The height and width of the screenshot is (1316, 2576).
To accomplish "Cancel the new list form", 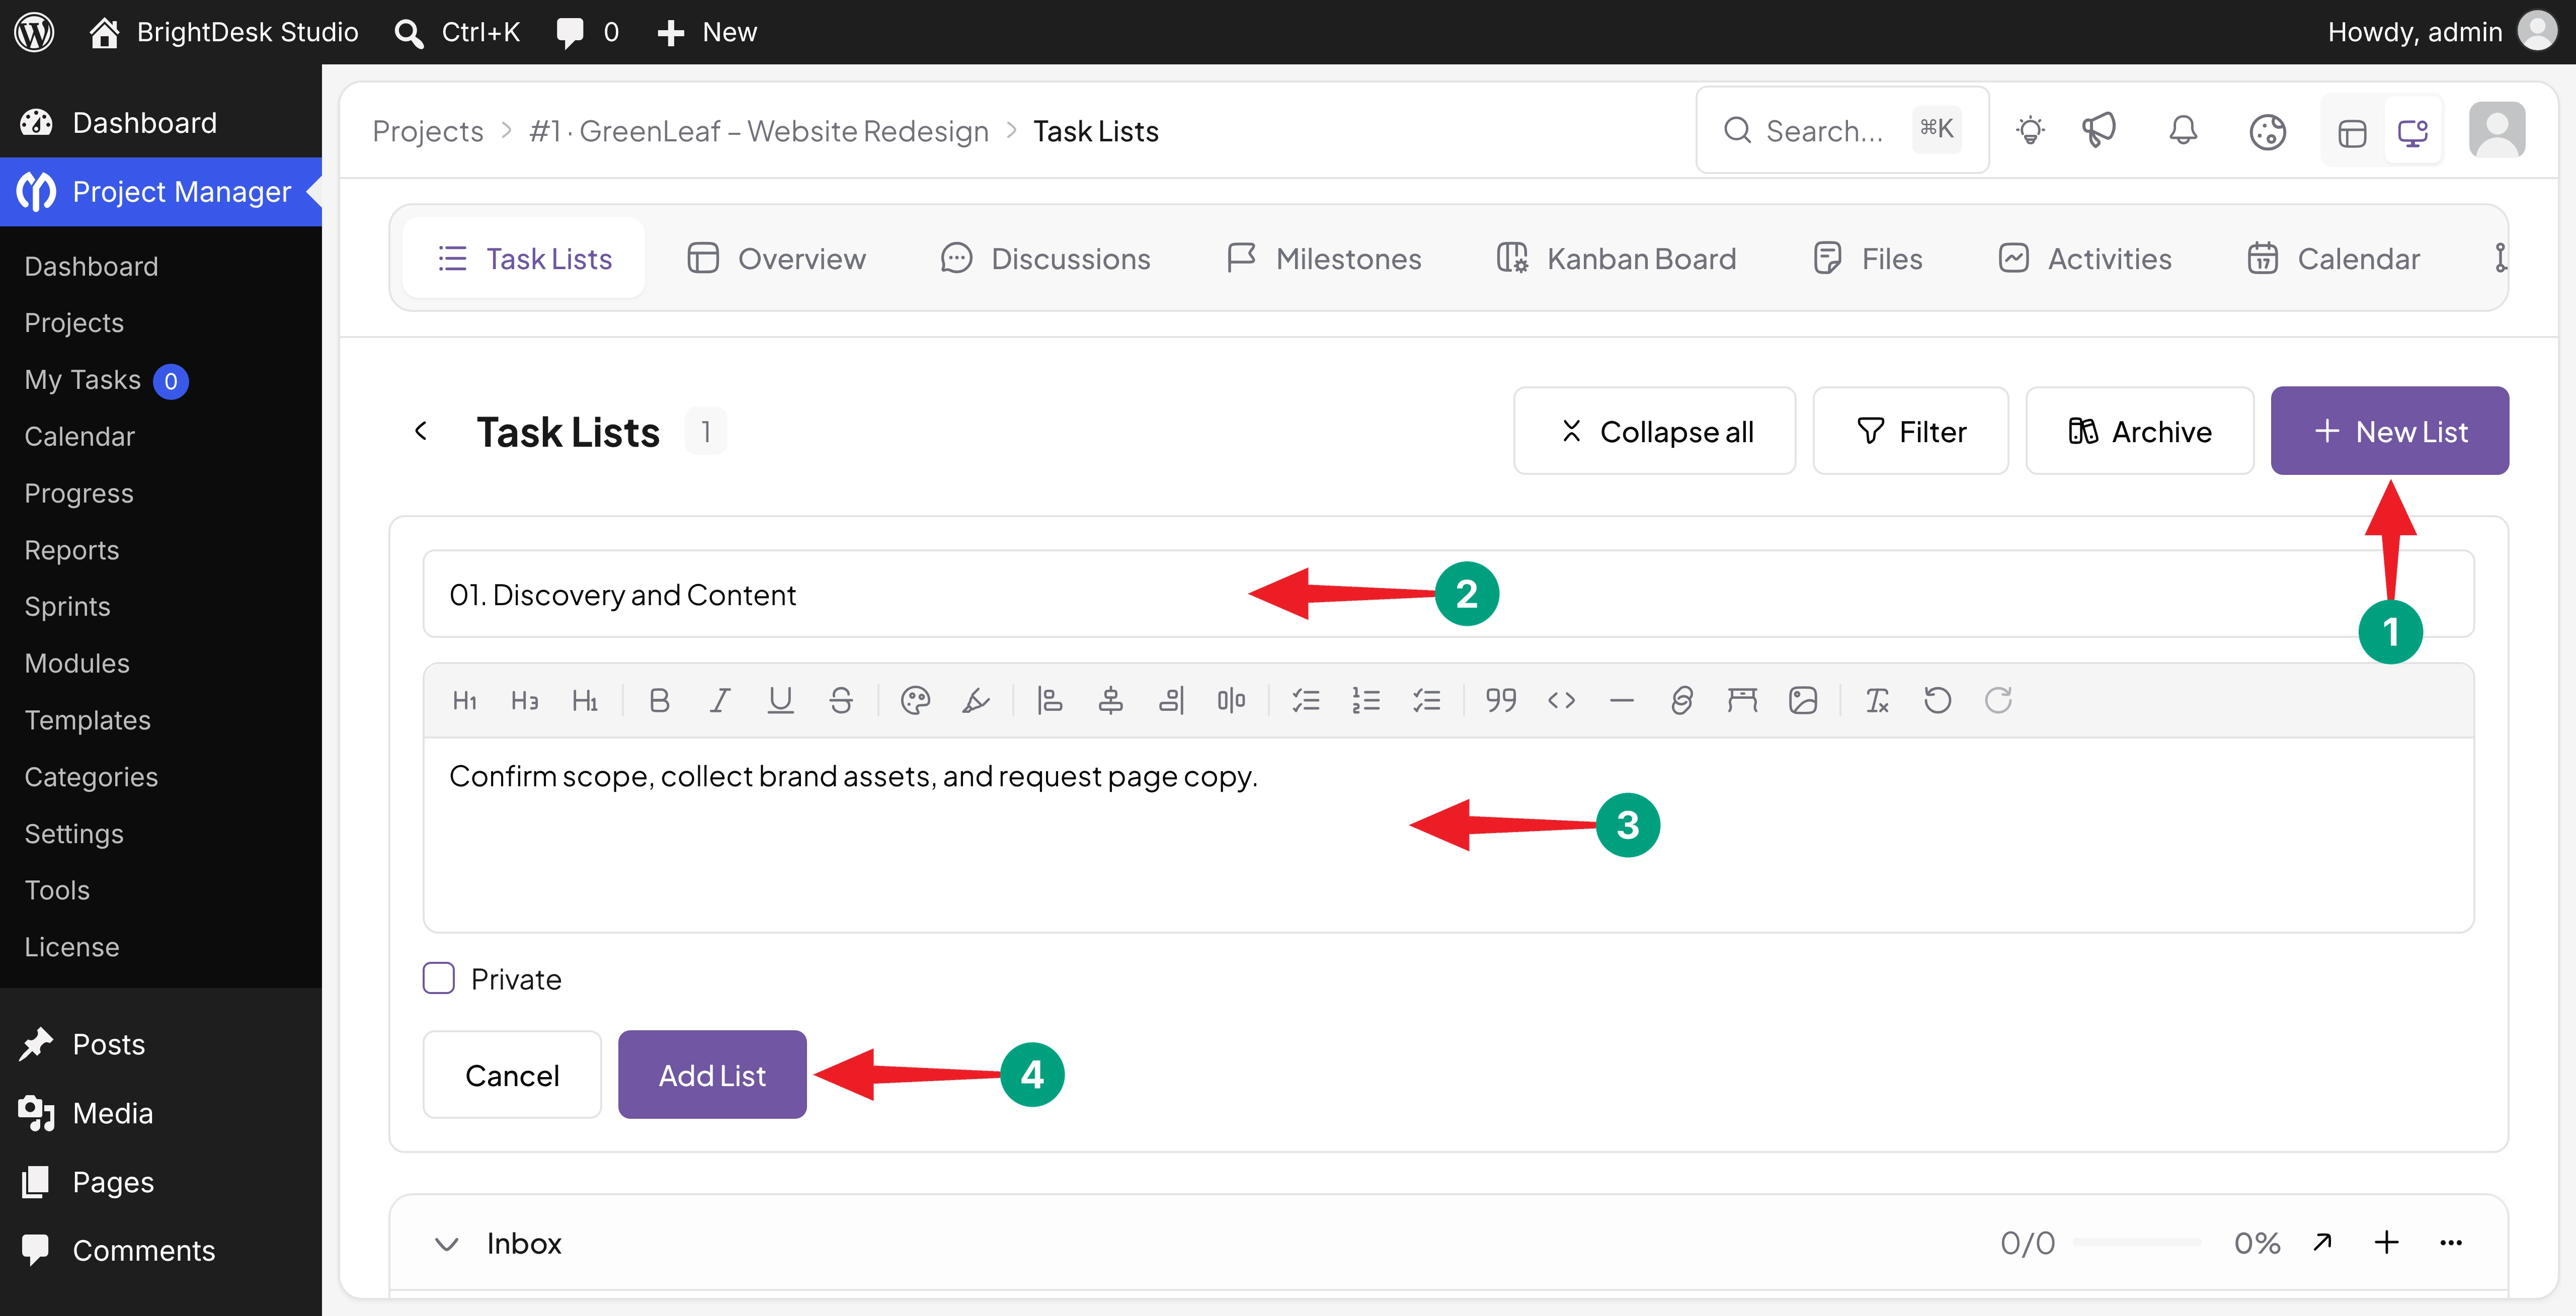I will [512, 1075].
